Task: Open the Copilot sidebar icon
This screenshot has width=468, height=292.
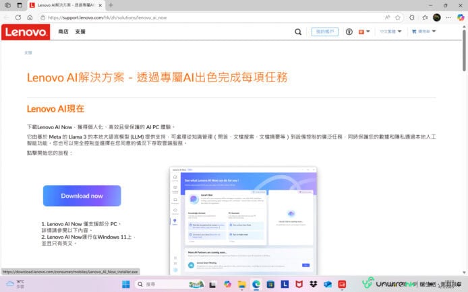Action: click(x=461, y=17)
